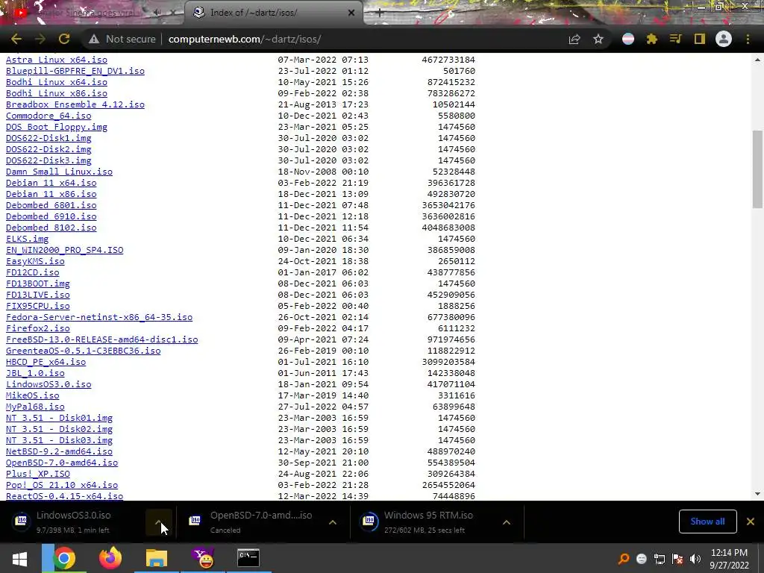Open the Extensions puzzle icon

click(652, 39)
